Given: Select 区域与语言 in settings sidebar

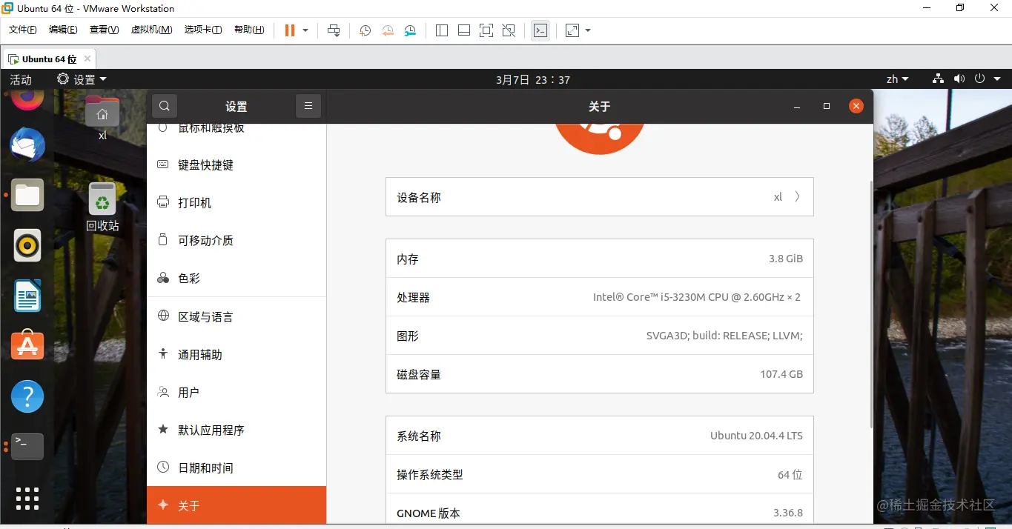Looking at the screenshot, I should [x=237, y=316].
